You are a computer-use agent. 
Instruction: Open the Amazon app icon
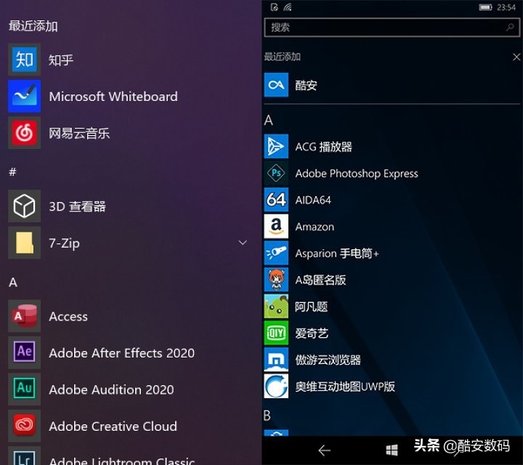point(276,227)
